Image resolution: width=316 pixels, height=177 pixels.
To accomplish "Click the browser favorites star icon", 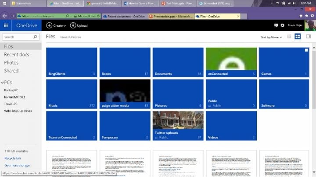I will pos(306,16).
